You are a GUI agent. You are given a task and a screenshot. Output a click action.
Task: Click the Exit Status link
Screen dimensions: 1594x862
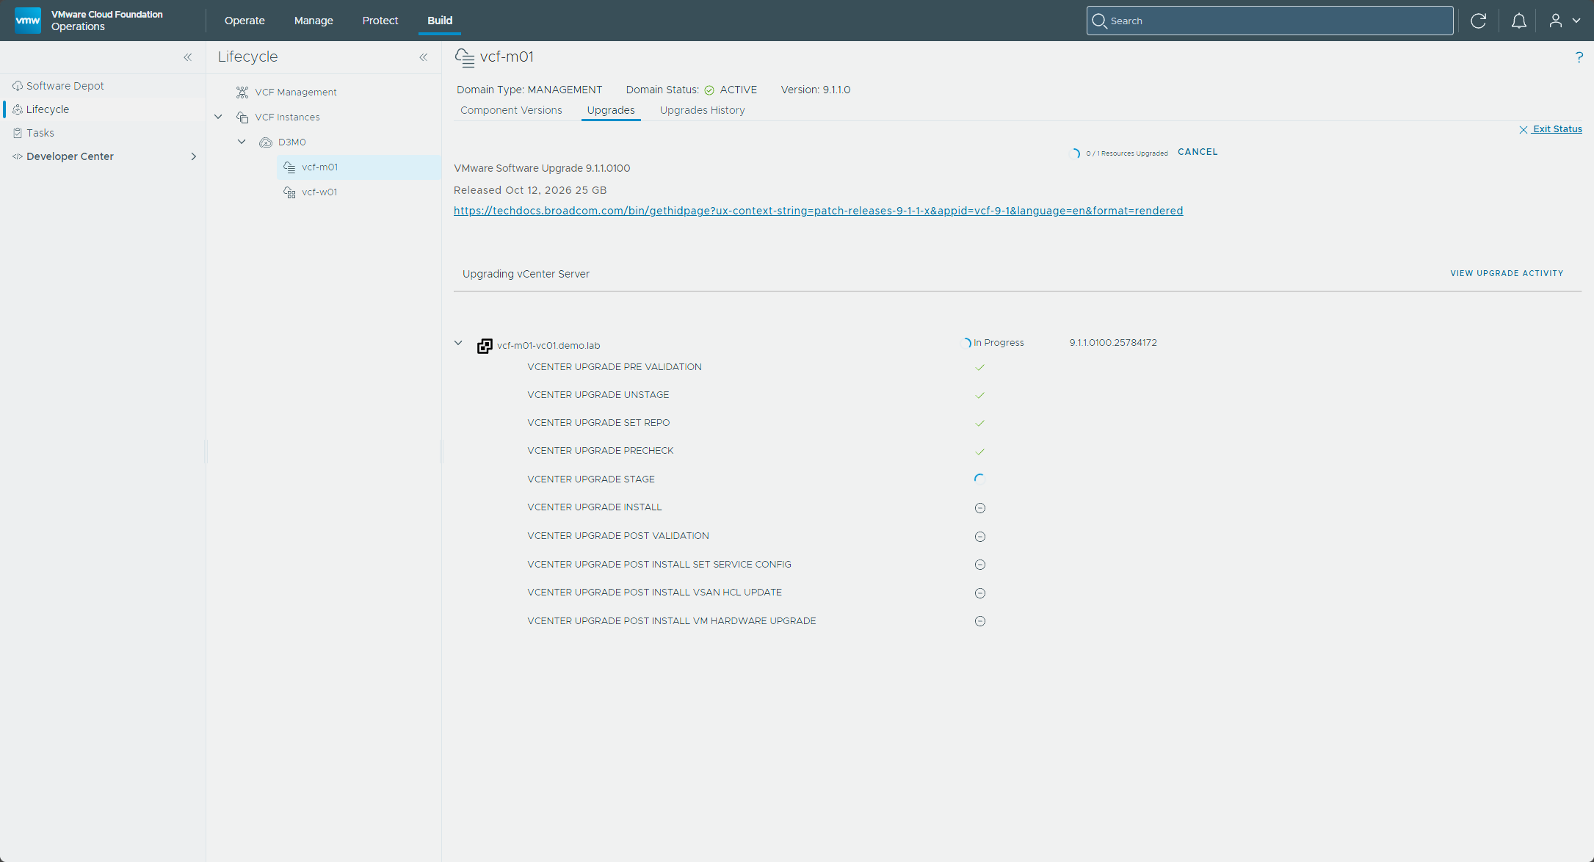1557,129
